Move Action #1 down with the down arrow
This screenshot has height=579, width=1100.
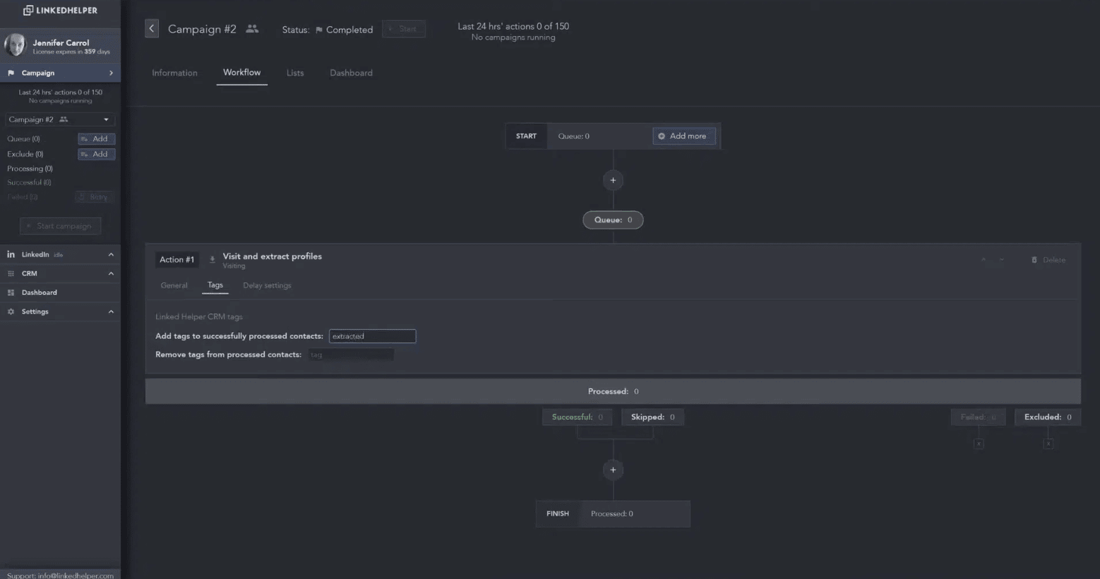pos(1002,260)
